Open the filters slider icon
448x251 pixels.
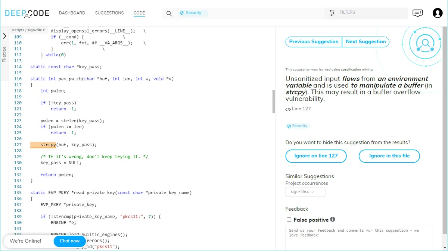332,13
